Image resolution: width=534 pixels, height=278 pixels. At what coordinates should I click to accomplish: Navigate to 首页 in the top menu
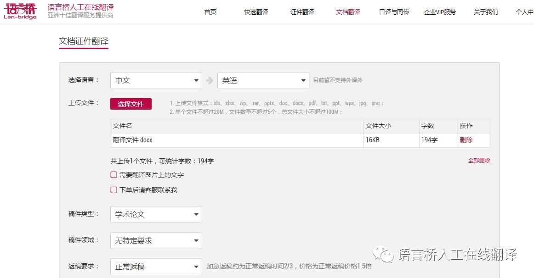click(x=210, y=12)
